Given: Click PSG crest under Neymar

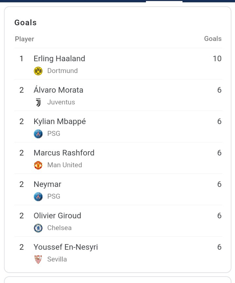Looking at the screenshot, I should point(38,197).
